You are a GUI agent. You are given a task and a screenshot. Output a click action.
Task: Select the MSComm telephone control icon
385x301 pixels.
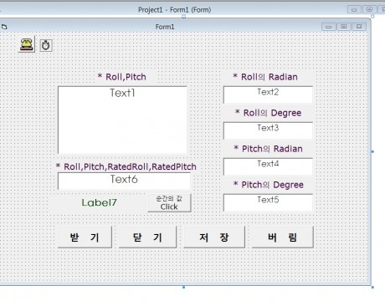point(27,44)
